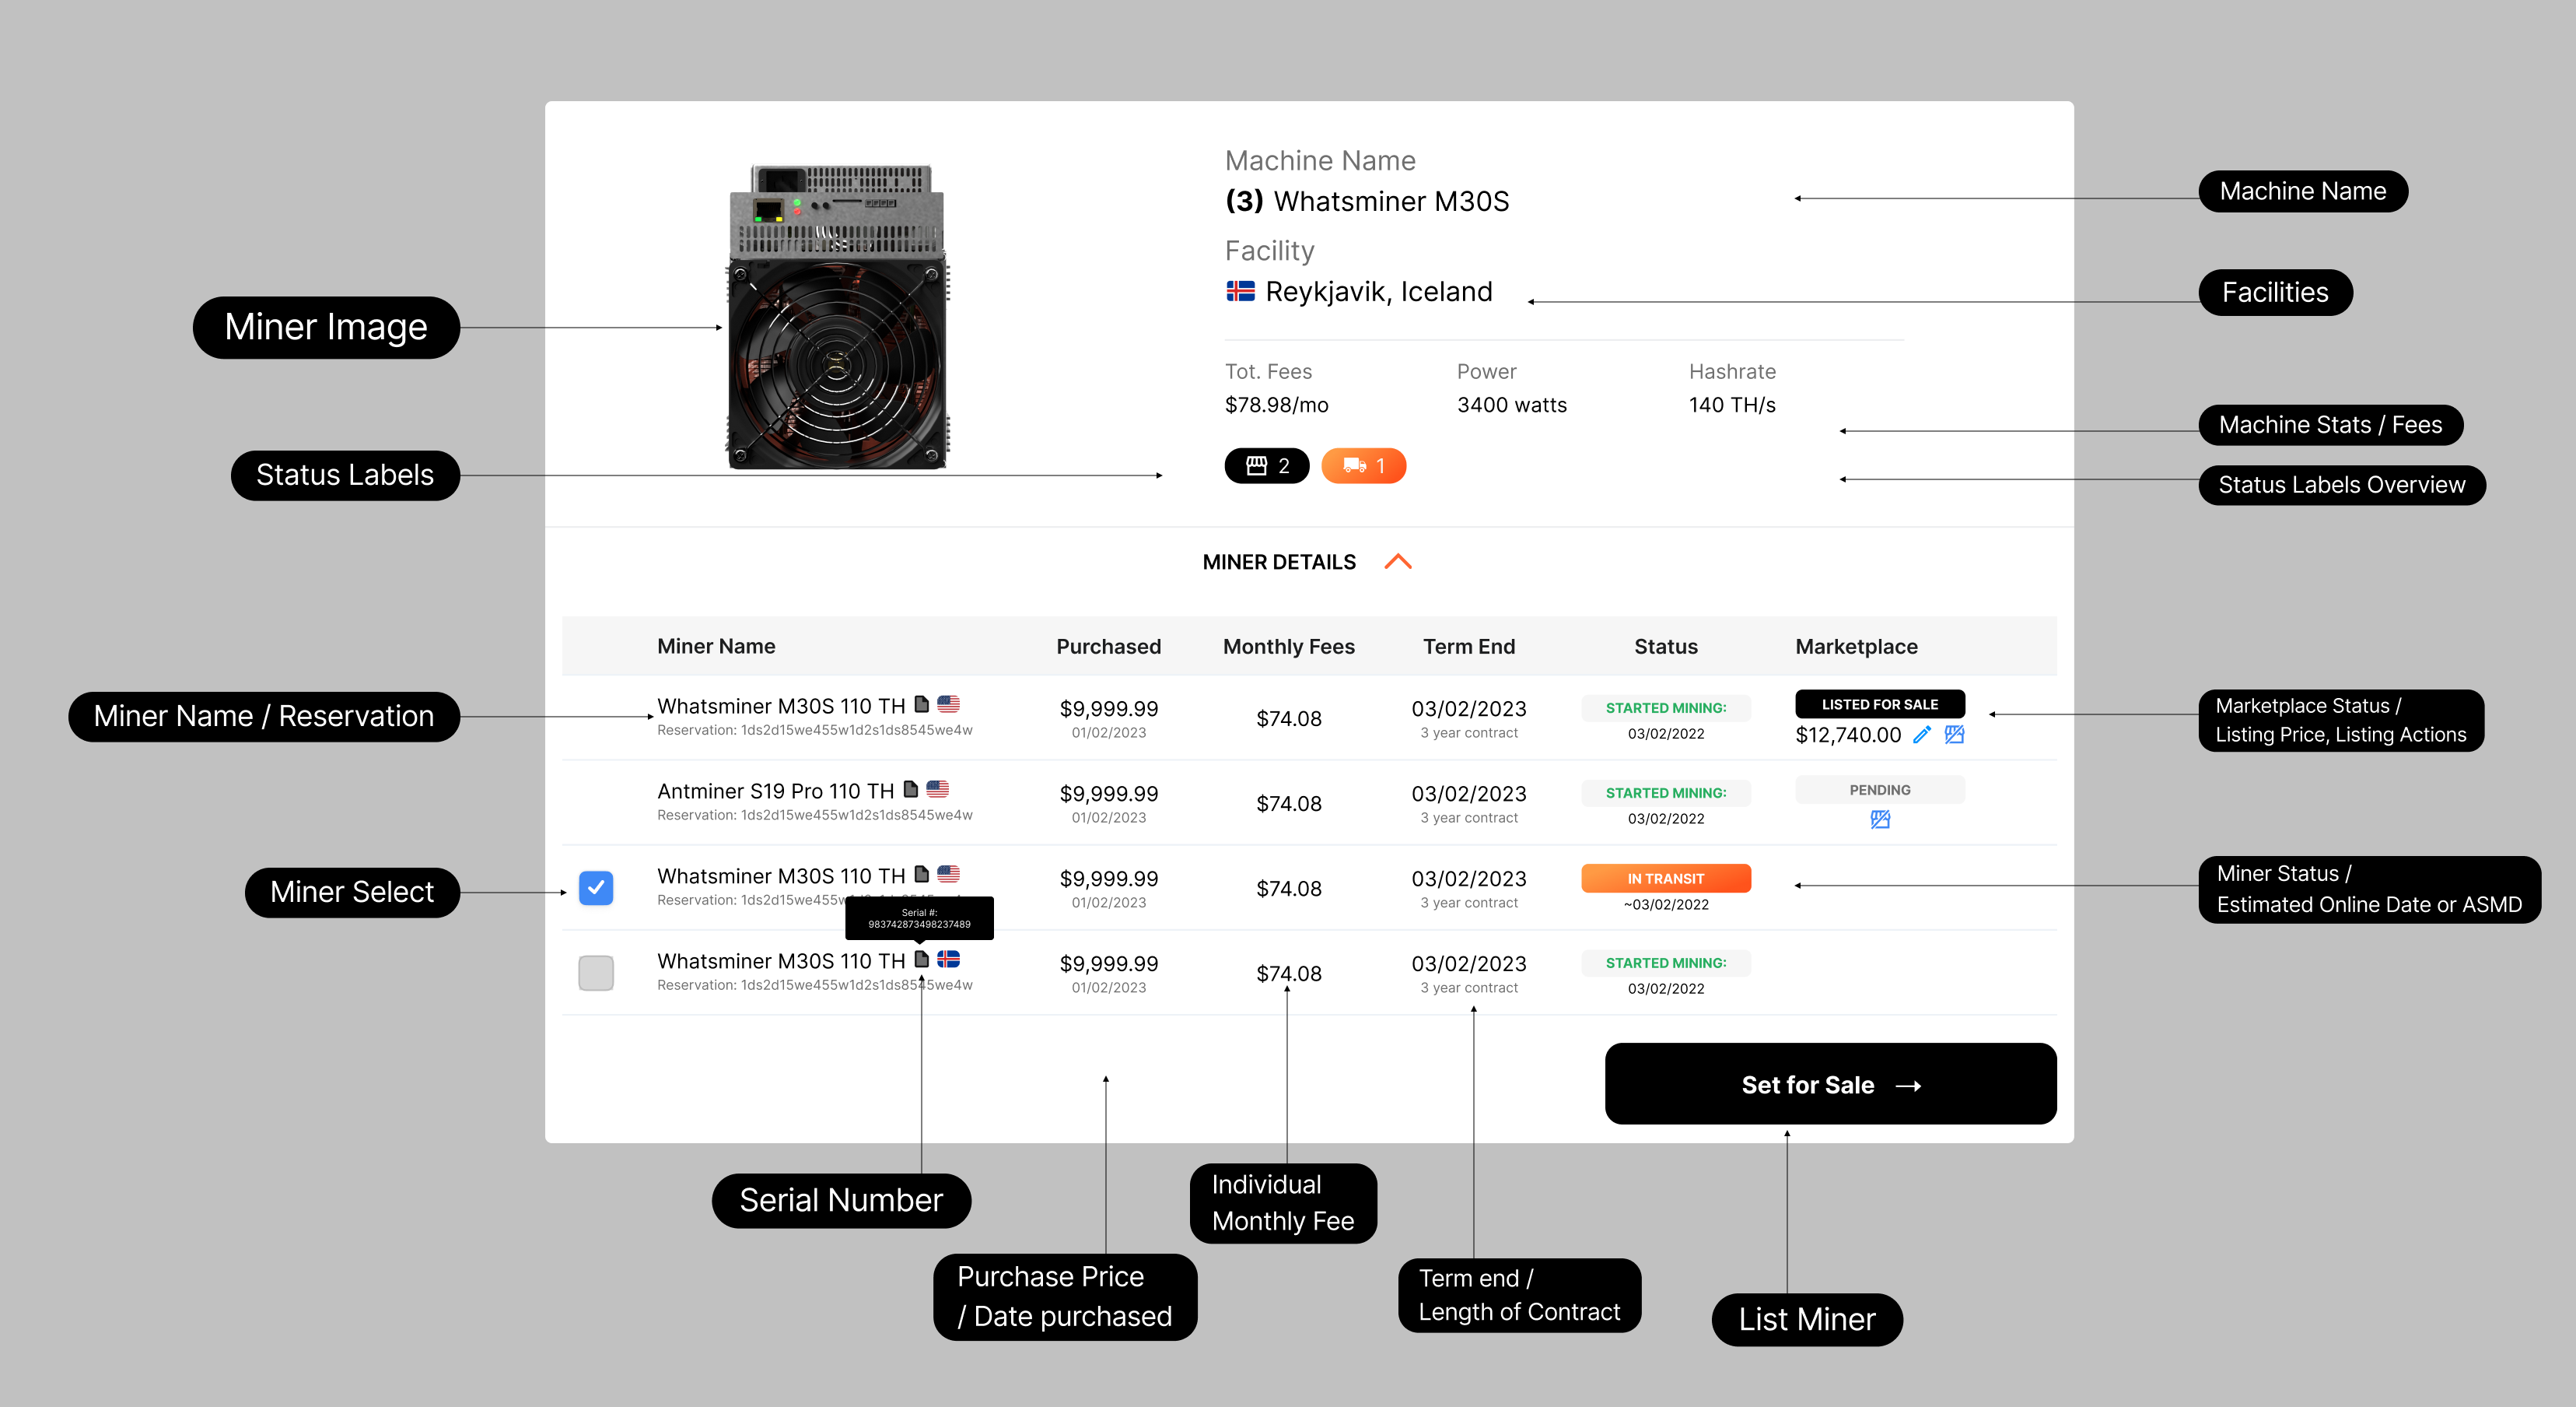The height and width of the screenshot is (1407, 2576).
Task: Click the Iceland flag in the last miner row
Action: point(948,959)
